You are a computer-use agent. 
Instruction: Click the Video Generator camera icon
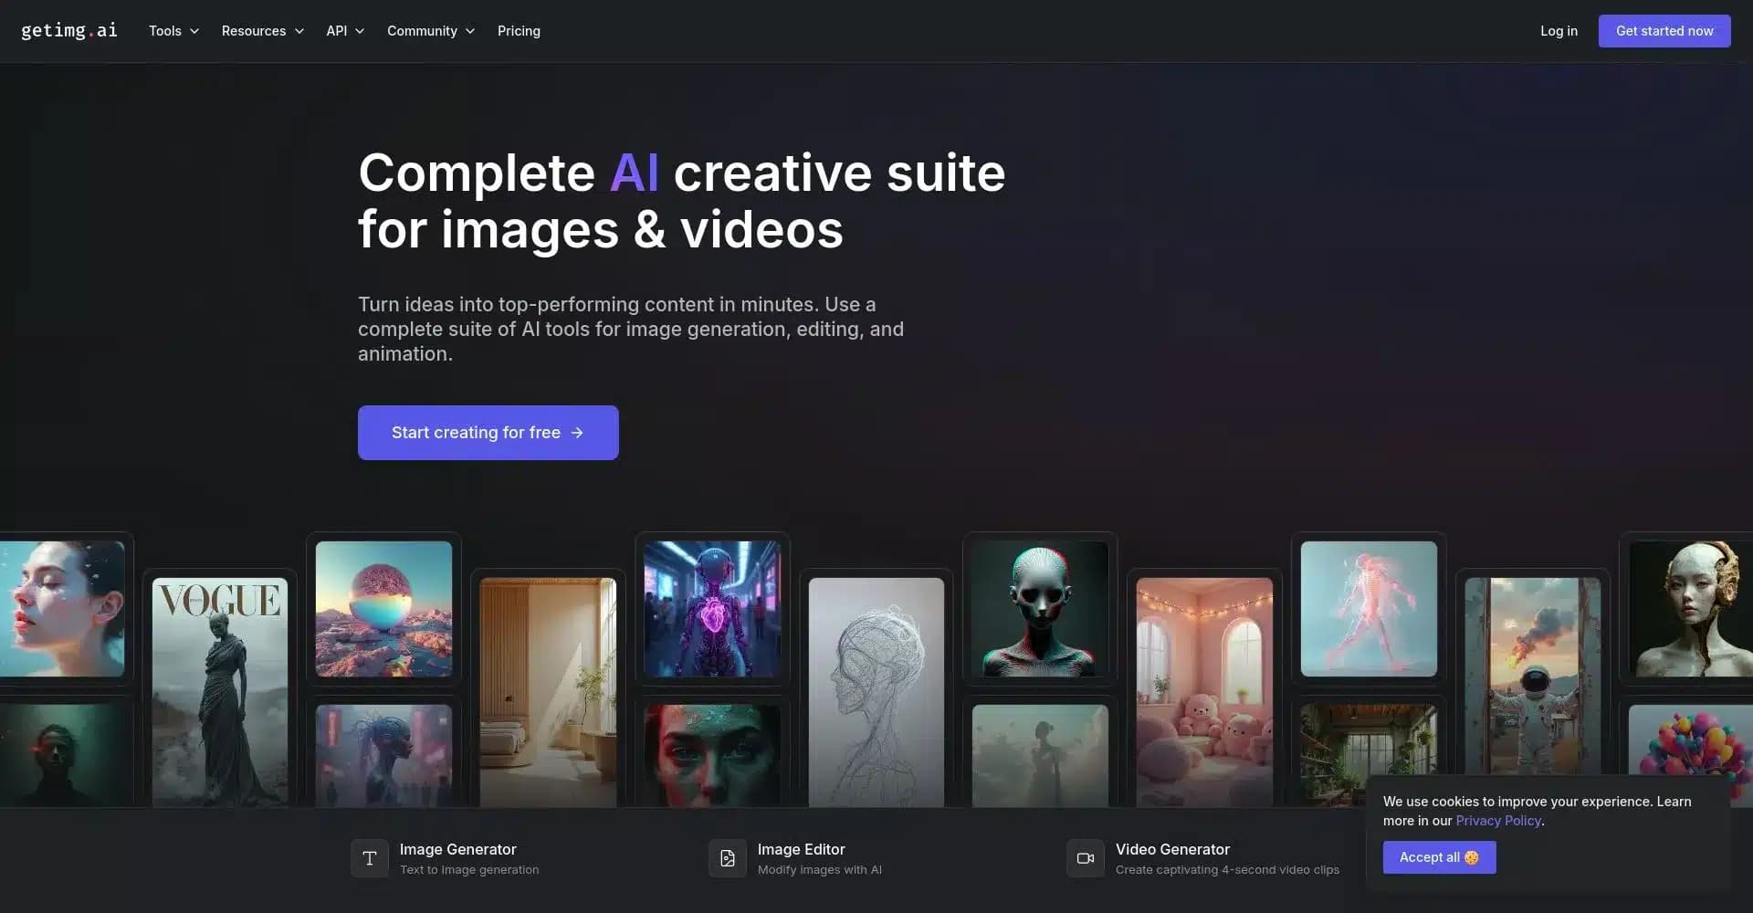[1085, 858]
